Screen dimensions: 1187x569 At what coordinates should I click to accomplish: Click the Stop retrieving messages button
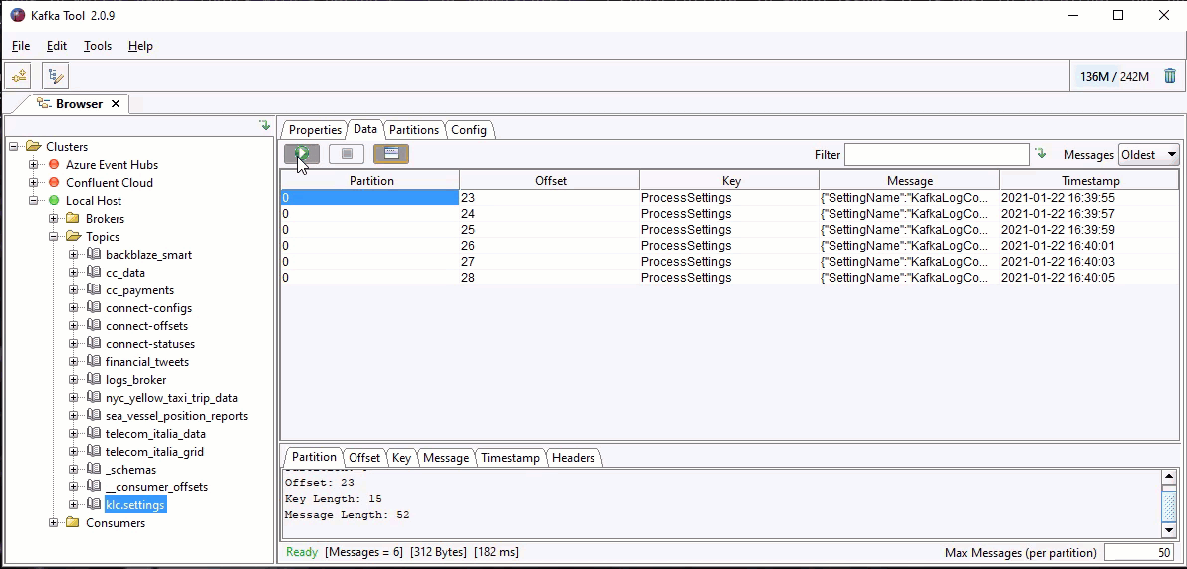click(x=347, y=154)
